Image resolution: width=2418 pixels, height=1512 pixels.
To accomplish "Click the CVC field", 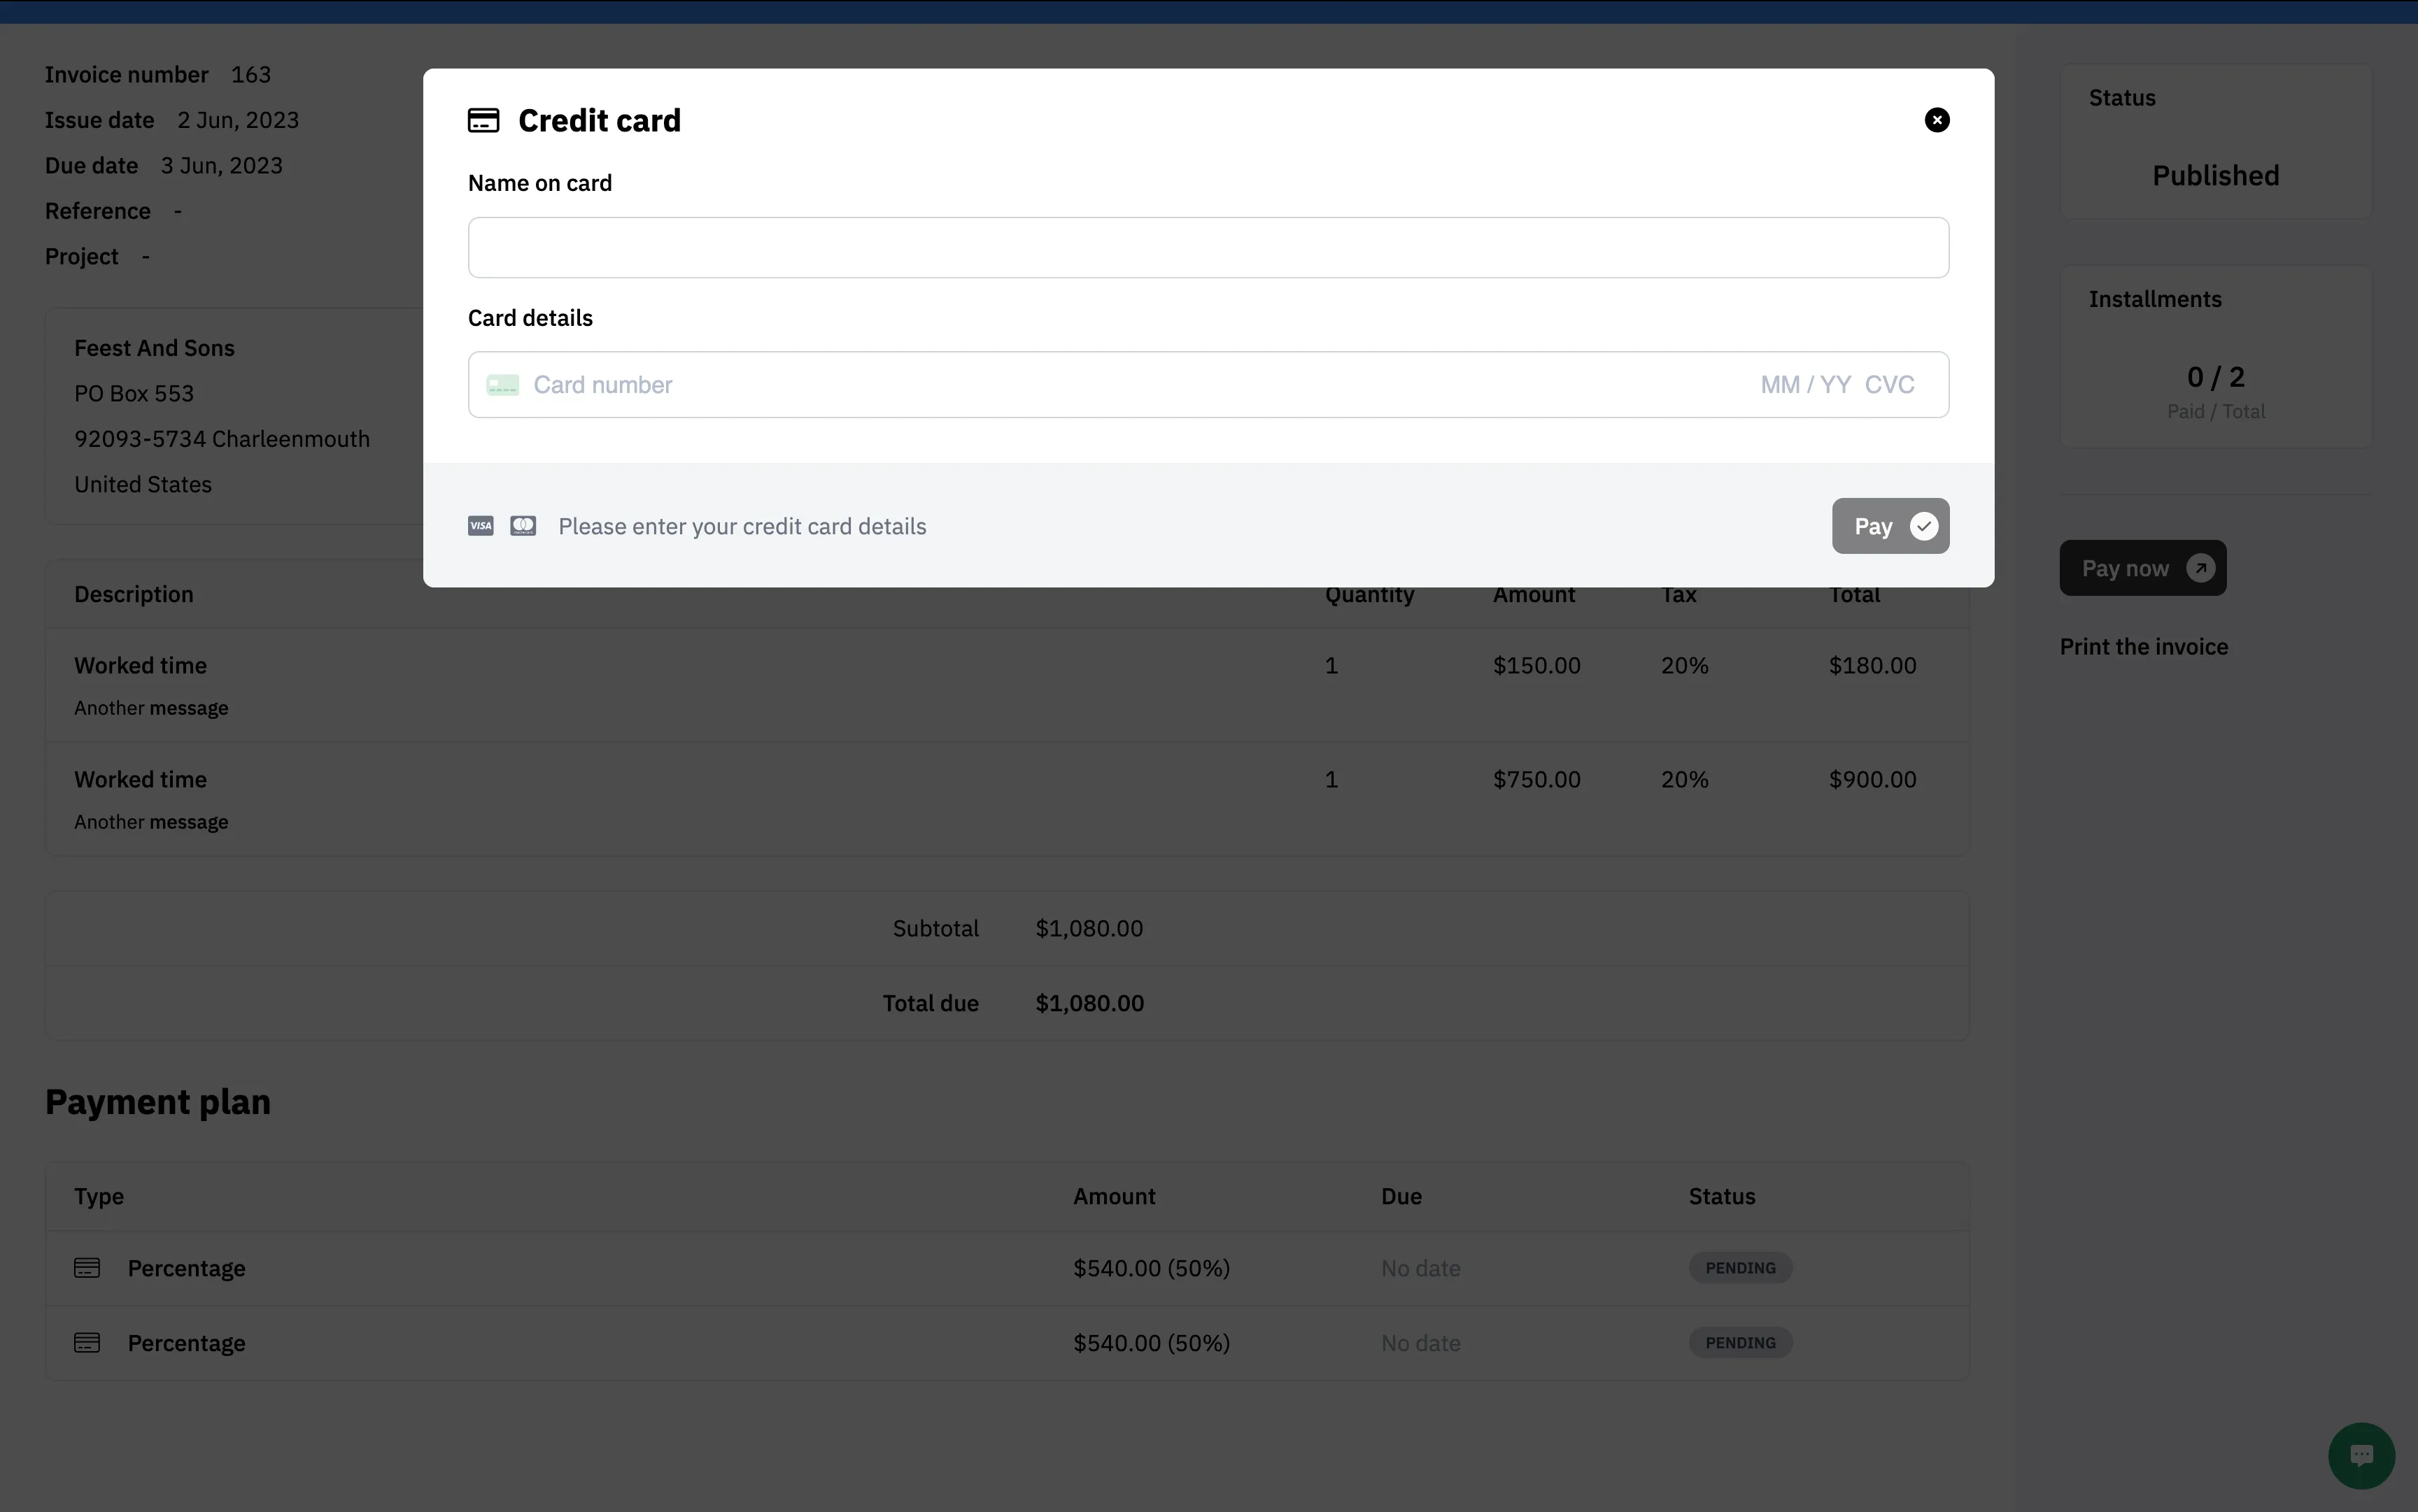I will 1889,385.
